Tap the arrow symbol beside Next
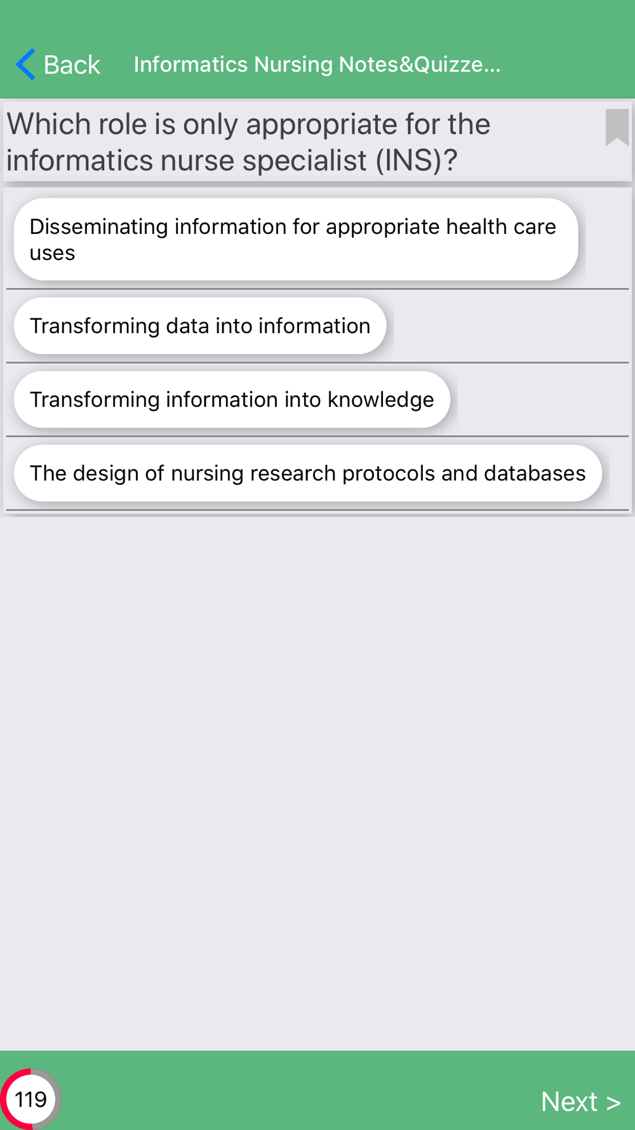 tap(613, 1102)
